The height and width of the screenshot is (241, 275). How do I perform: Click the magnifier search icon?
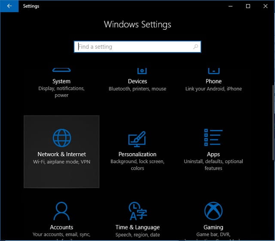pyautogui.click(x=196, y=47)
